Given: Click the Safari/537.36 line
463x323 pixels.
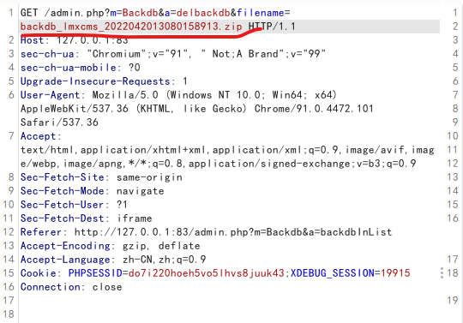Looking at the screenshot, I should [x=59, y=123].
